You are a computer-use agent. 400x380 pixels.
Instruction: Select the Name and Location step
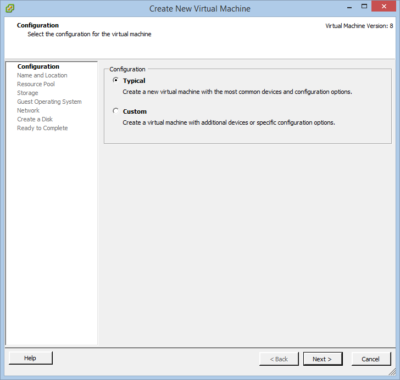pyautogui.click(x=42, y=75)
